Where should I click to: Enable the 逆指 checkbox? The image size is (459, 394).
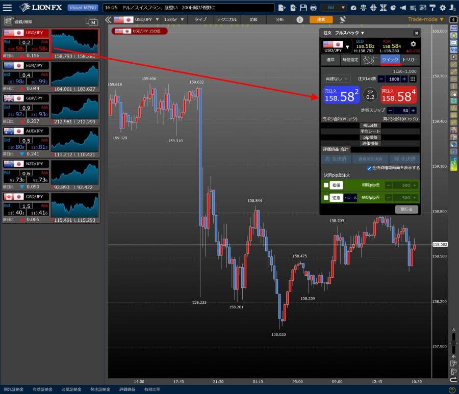326,198
